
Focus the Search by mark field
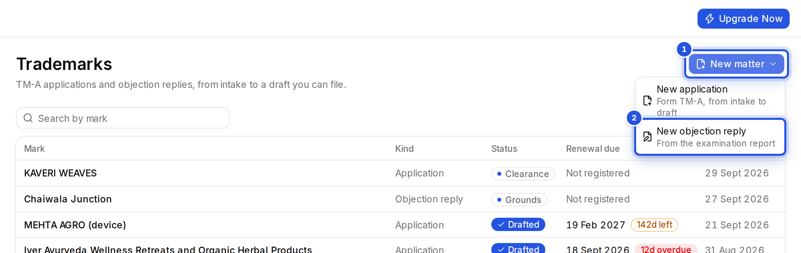(123, 118)
